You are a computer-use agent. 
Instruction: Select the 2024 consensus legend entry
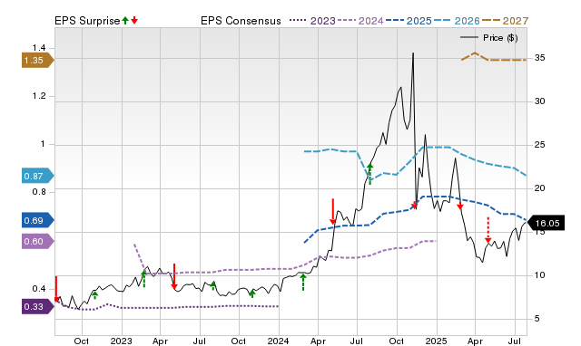[360, 21]
